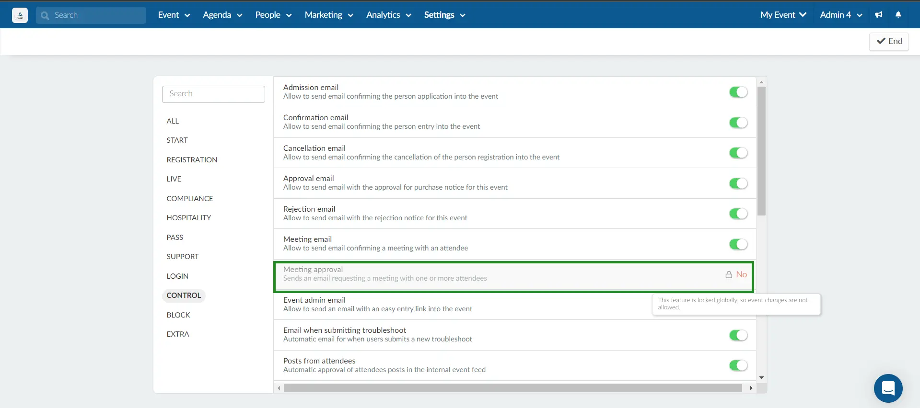Toggle Admission email switch
This screenshot has height=408, width=920.
coord(738,92)
